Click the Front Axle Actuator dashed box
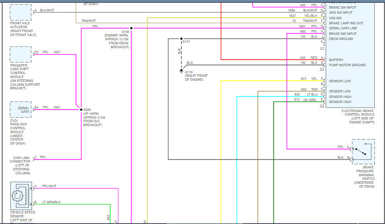The image size is (385, 224). (x=20, y=12)
